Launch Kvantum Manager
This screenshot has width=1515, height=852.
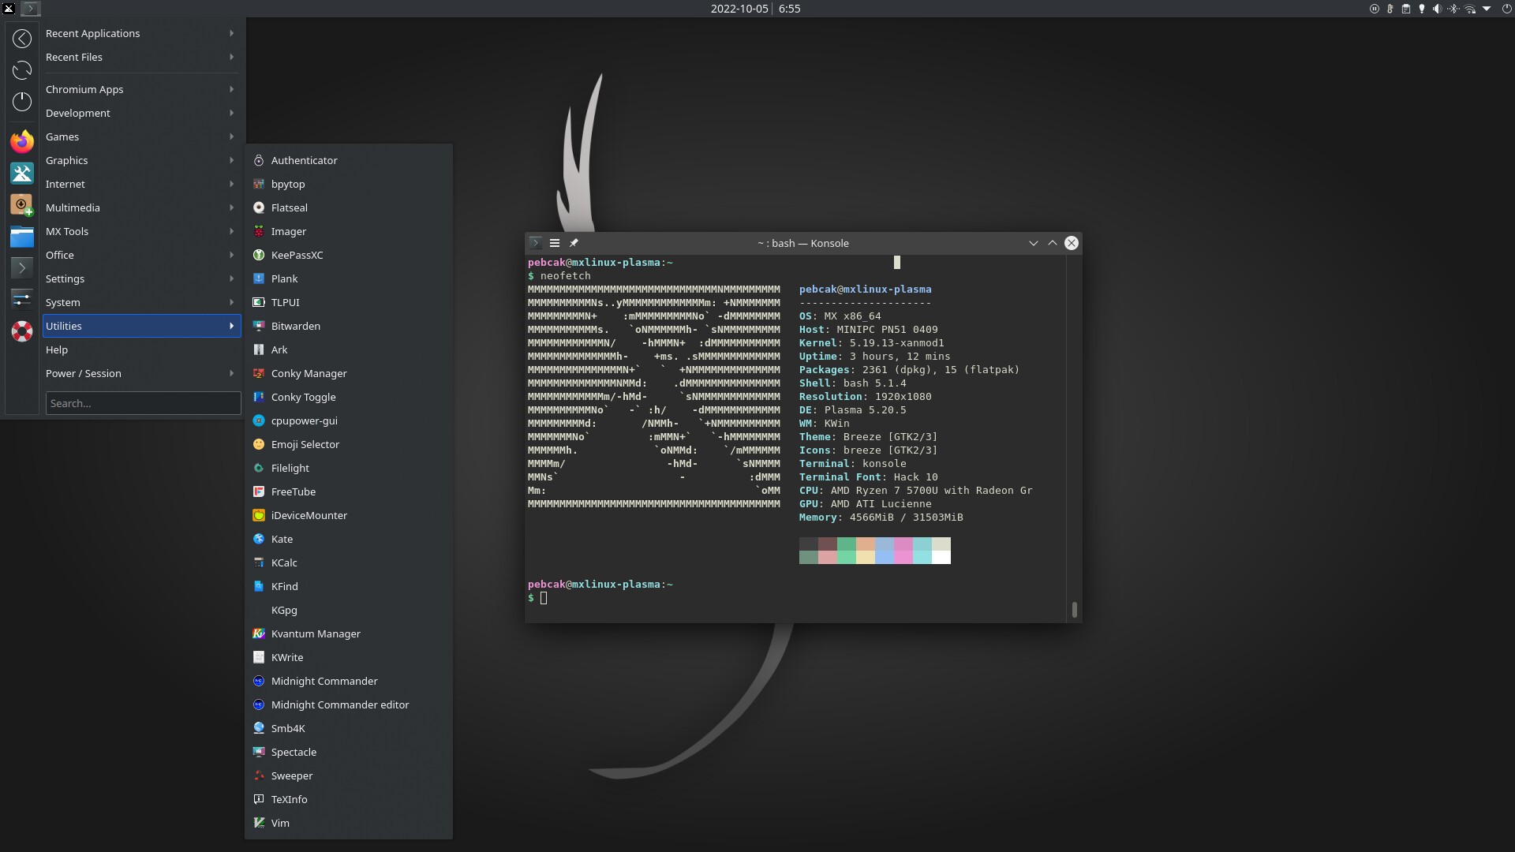point(349,633)
